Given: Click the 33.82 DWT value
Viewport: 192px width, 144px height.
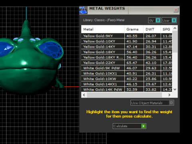Looking at the screenshot, I should pyautogui.click(x=151, y=90).
